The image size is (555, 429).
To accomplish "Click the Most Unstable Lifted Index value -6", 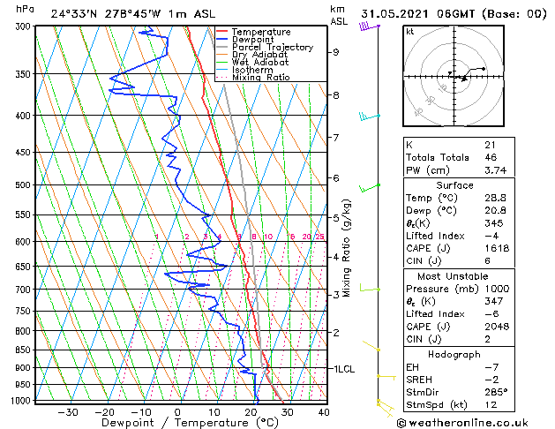I will (x=491, y=314).
